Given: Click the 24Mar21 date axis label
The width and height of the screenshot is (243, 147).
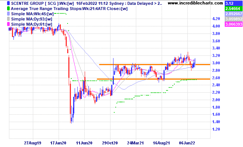Looking at the screenshot, I should pyautogui.click(x=135, y=143).
